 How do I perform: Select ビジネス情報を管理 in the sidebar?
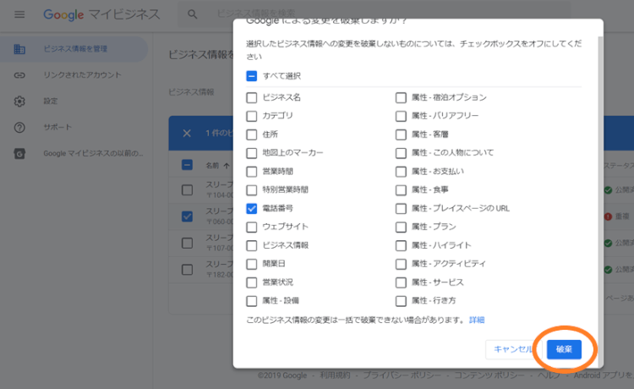click(75, 49)
